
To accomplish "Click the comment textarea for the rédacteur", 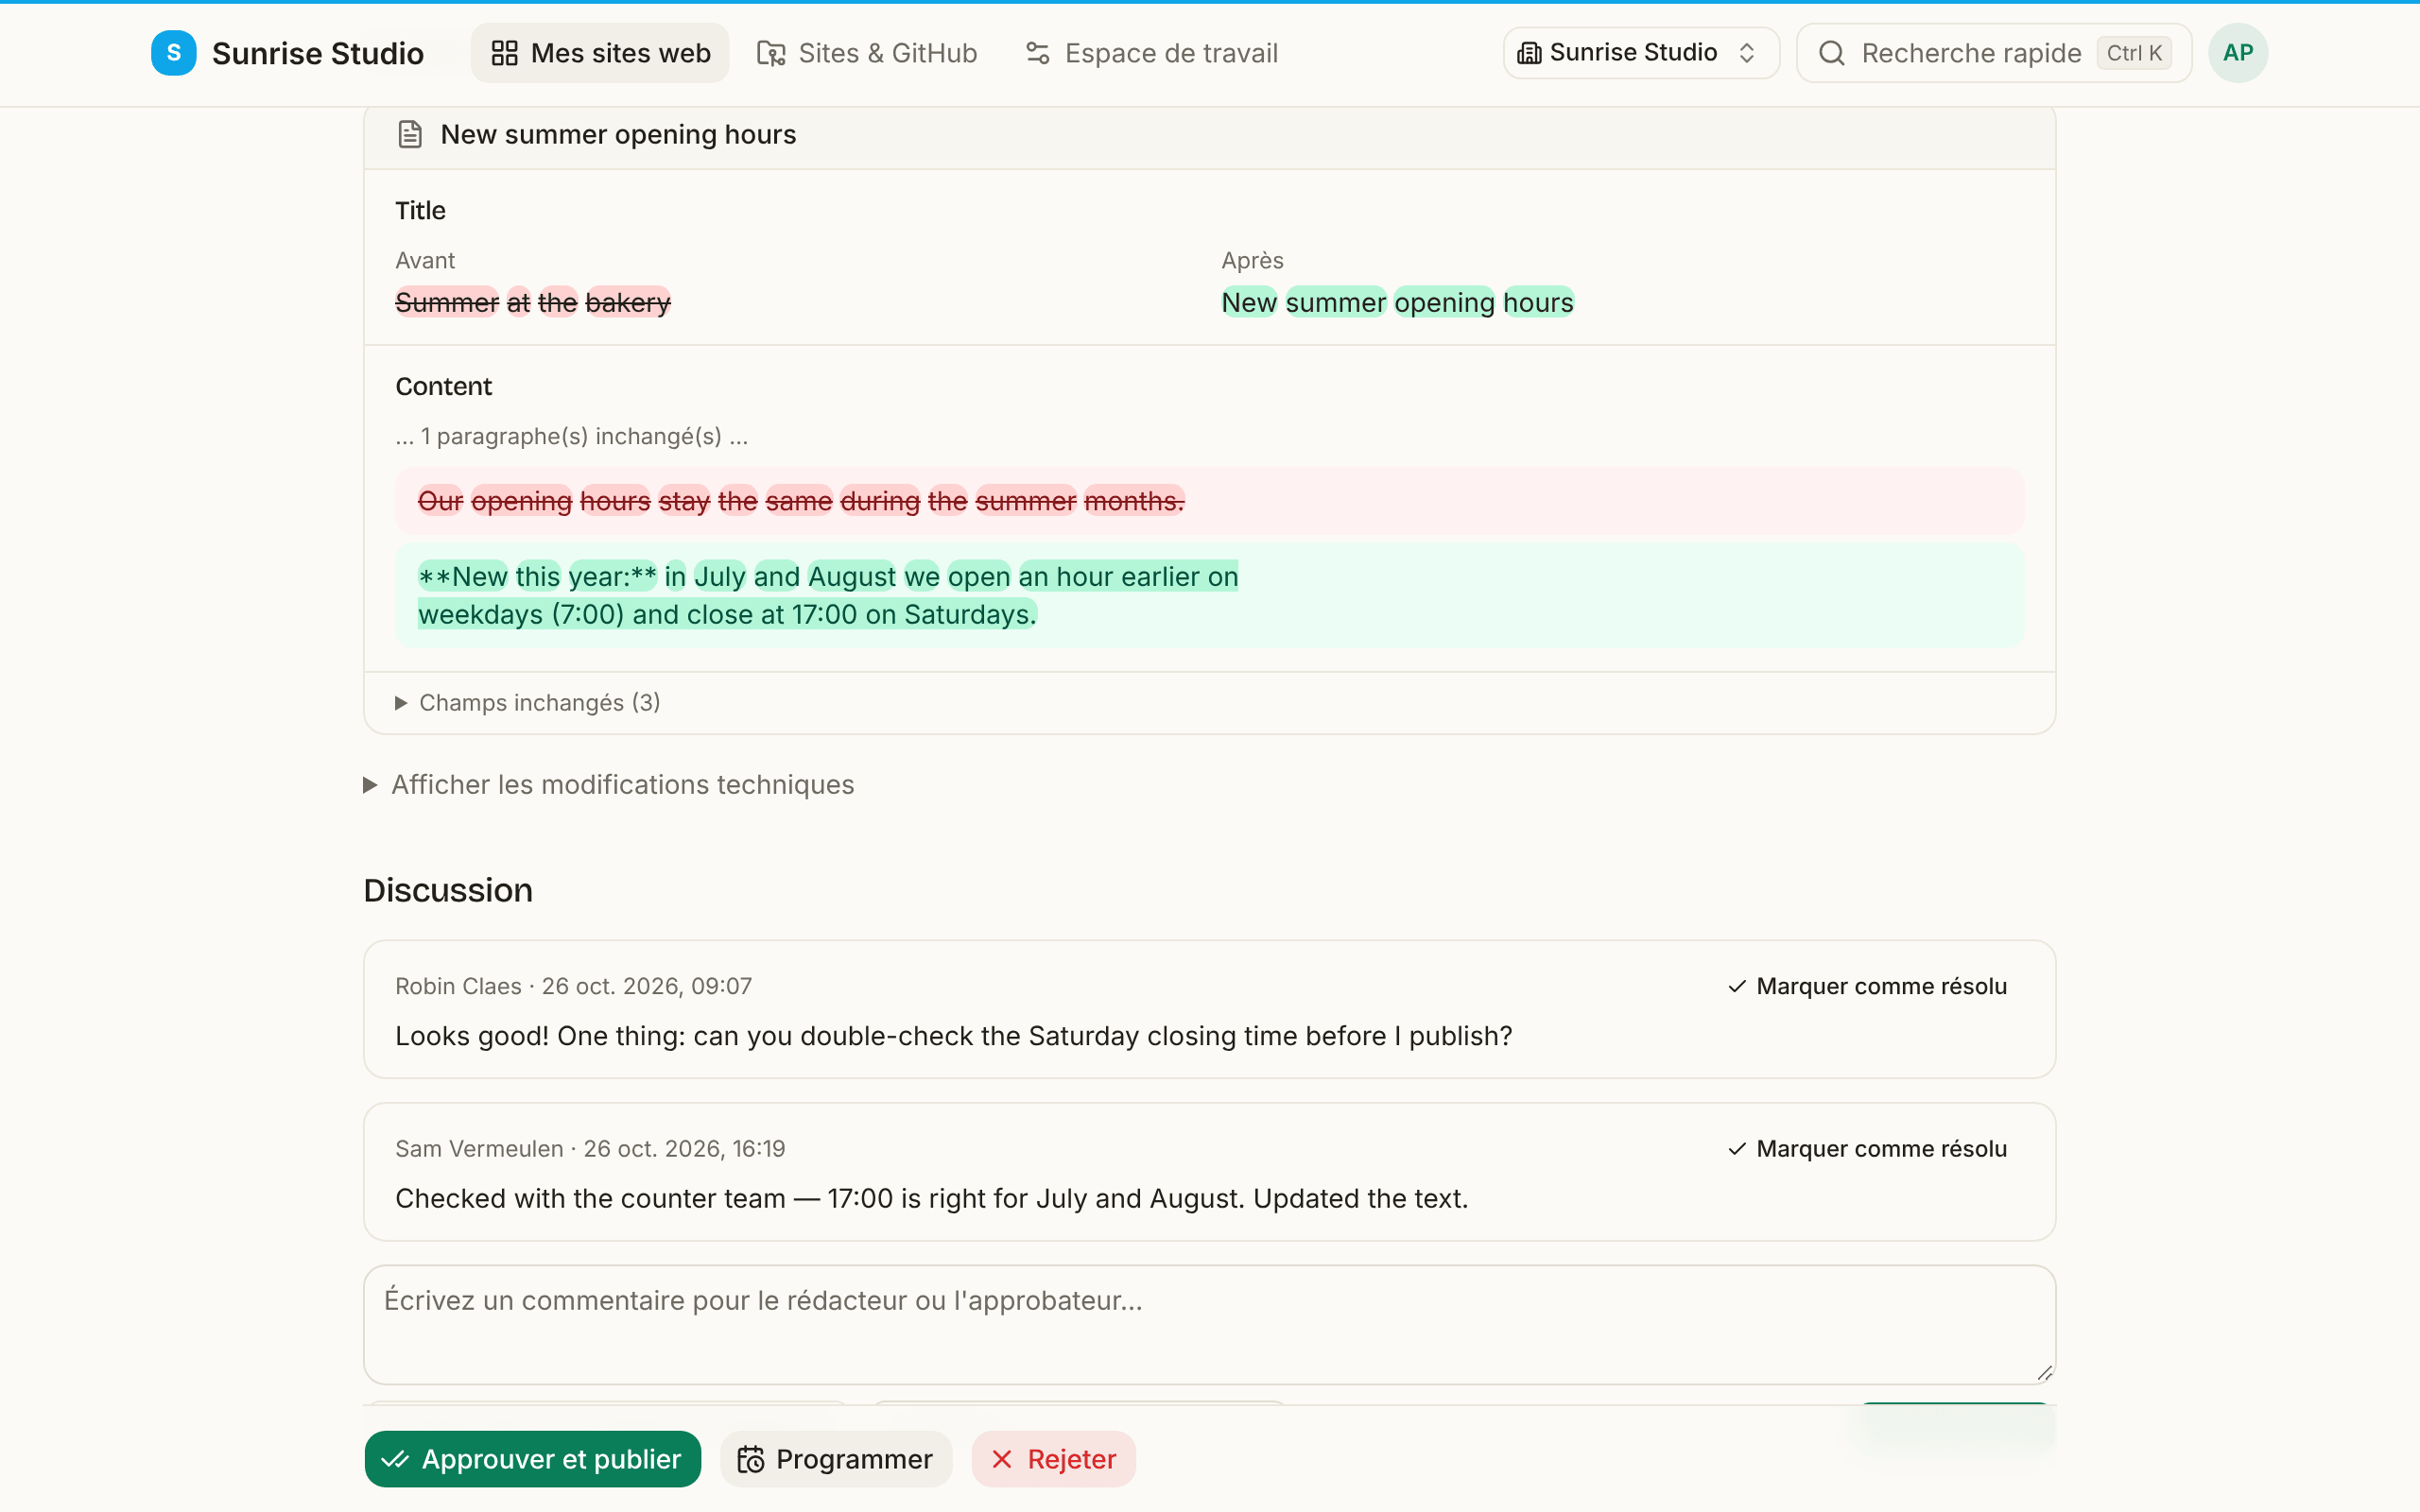I will 1209,1324.
